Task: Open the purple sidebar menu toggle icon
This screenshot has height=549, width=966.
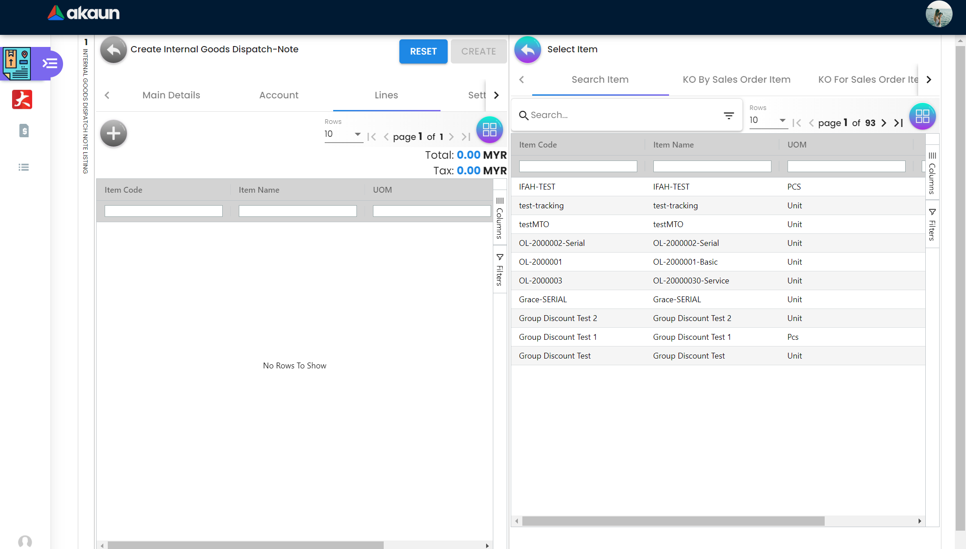Action: [50, 63]
